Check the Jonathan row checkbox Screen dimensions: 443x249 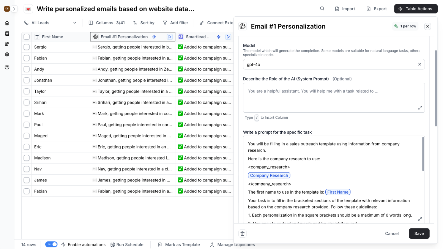(27, 80)
